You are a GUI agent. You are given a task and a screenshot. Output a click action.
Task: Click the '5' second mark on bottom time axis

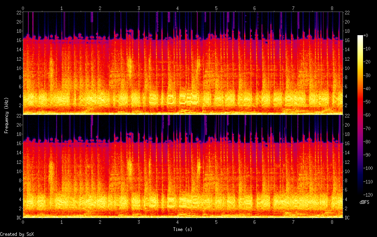point(216,222)
